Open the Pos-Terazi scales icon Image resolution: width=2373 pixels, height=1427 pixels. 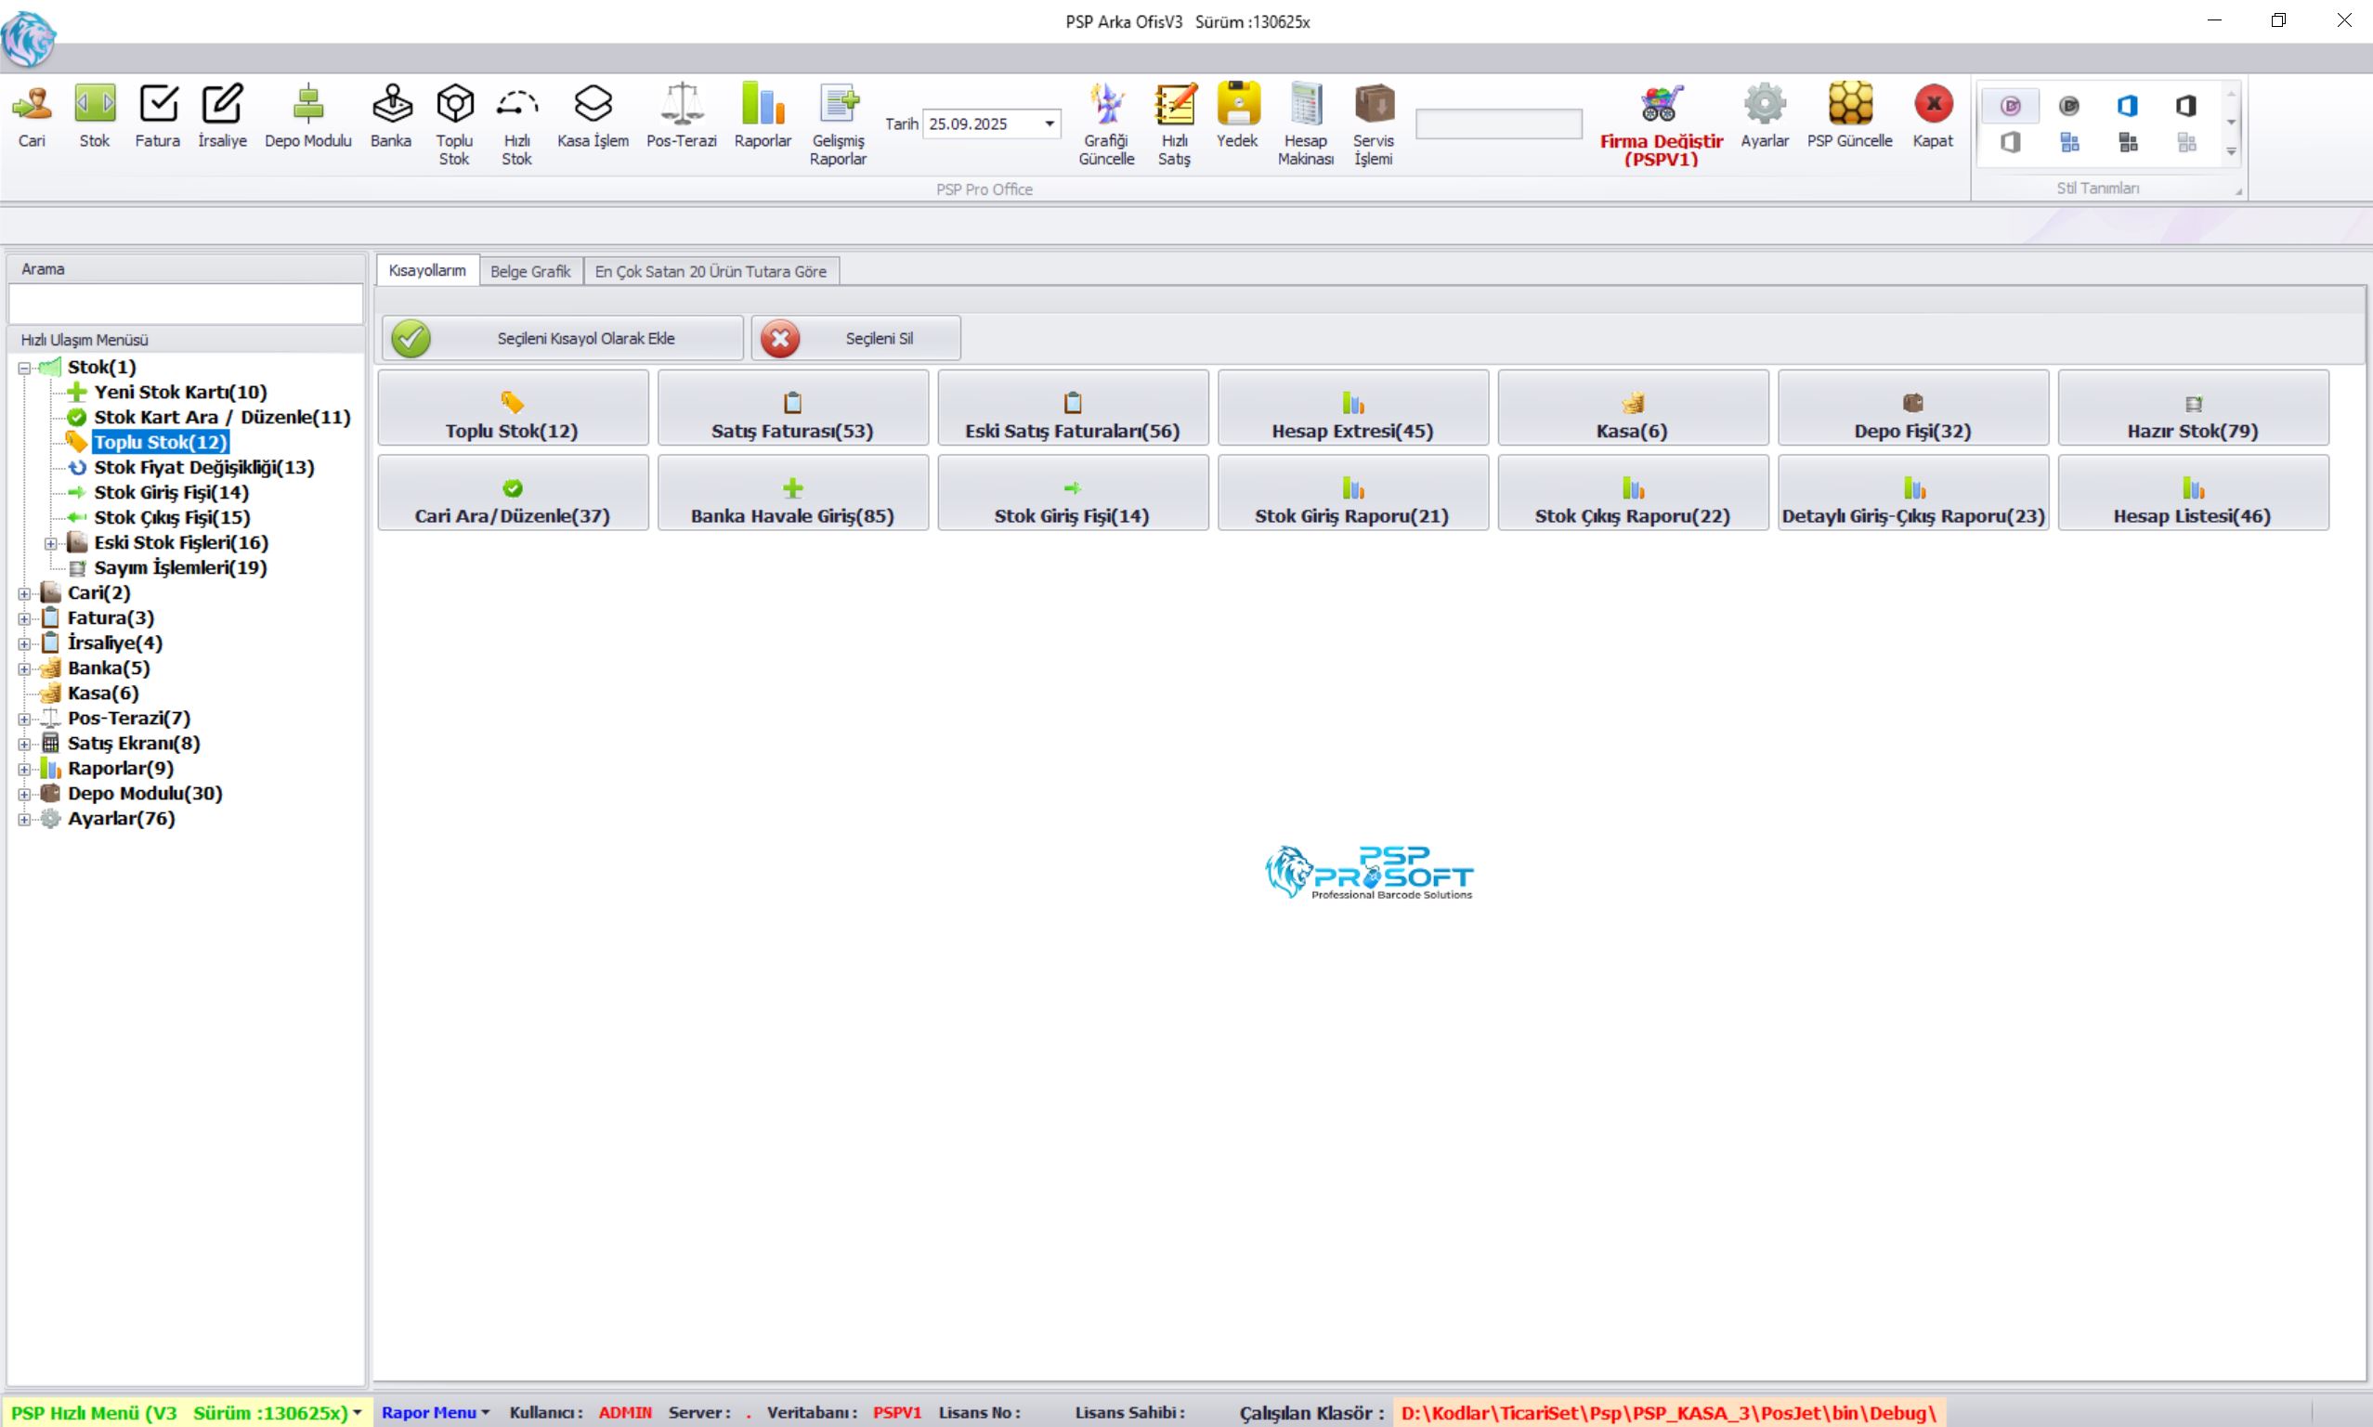pos(681,105)
